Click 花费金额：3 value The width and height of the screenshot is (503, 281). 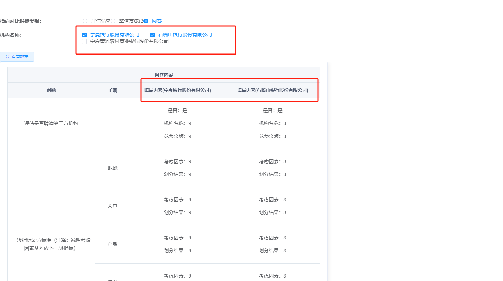tap(272, 136)
